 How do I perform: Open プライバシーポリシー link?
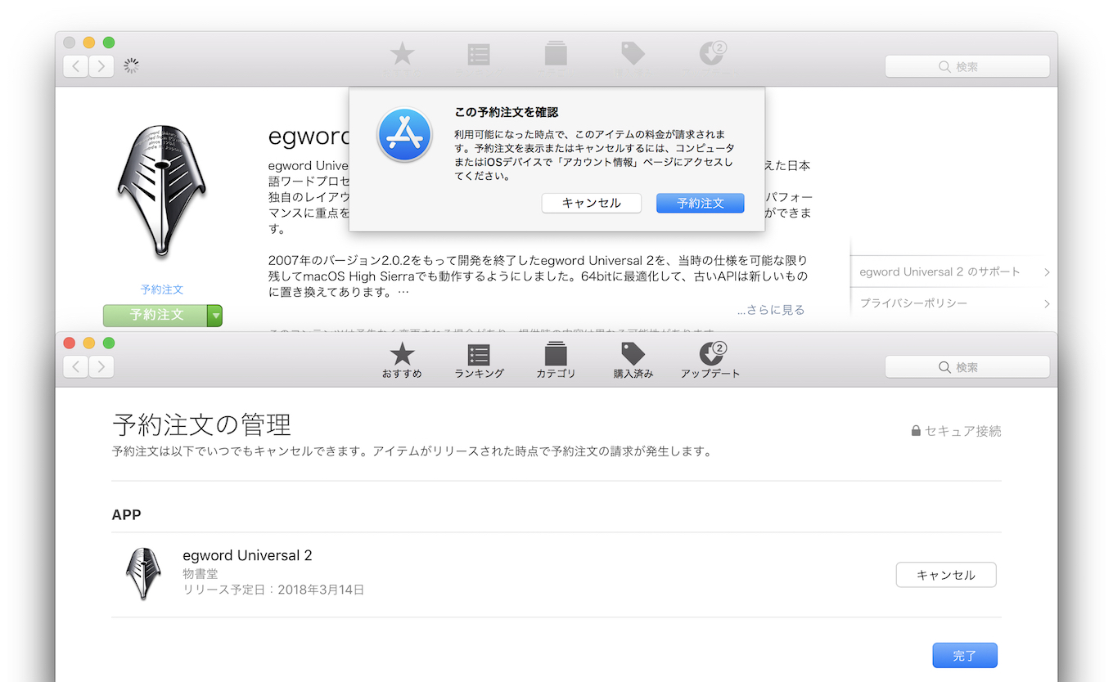tap(913, 303)
